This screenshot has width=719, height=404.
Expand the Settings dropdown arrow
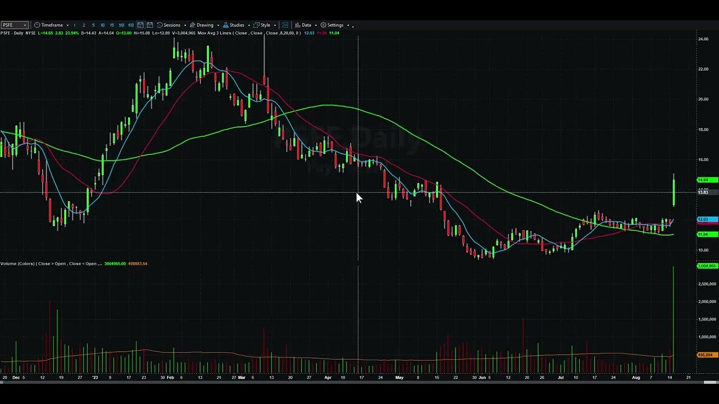pos(348,25)
